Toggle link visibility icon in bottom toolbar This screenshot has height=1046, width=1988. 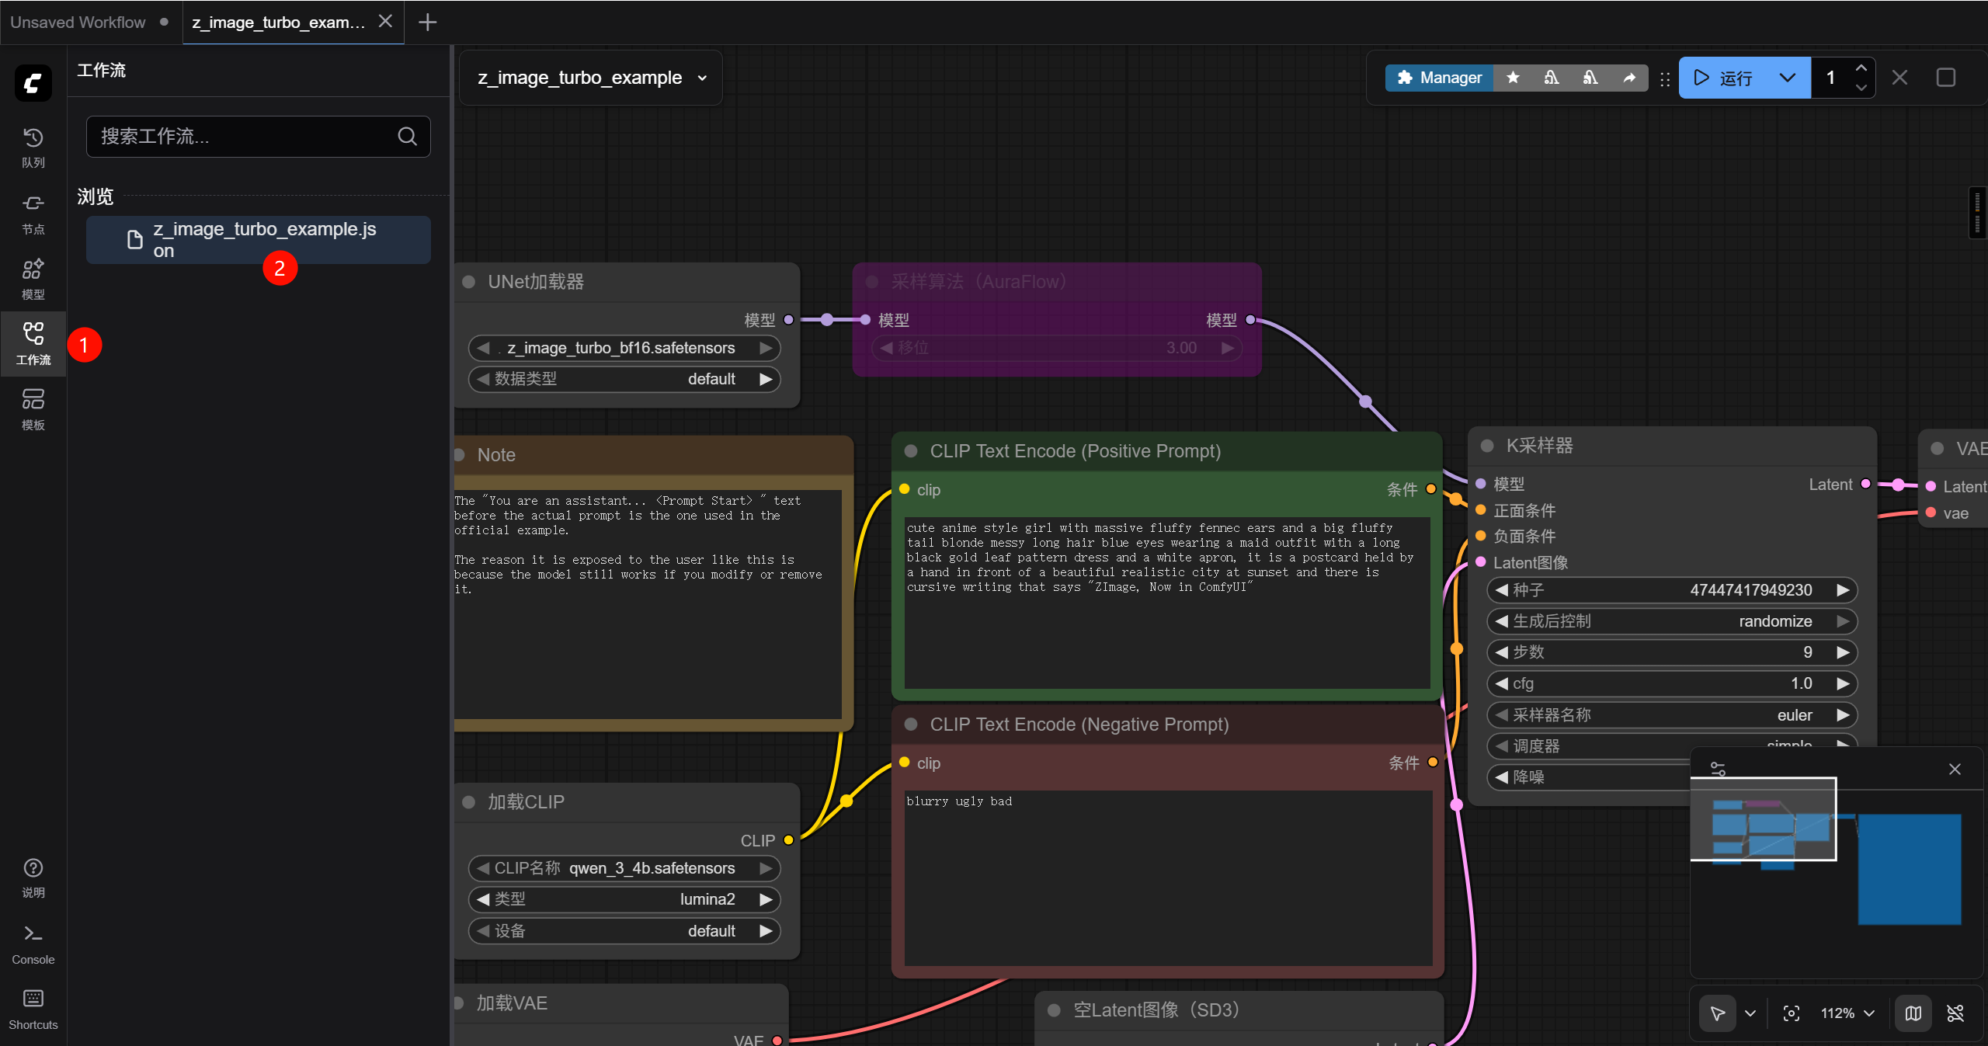tap(1955, 1013)
